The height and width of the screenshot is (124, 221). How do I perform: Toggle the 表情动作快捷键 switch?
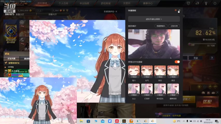[177, 62]
